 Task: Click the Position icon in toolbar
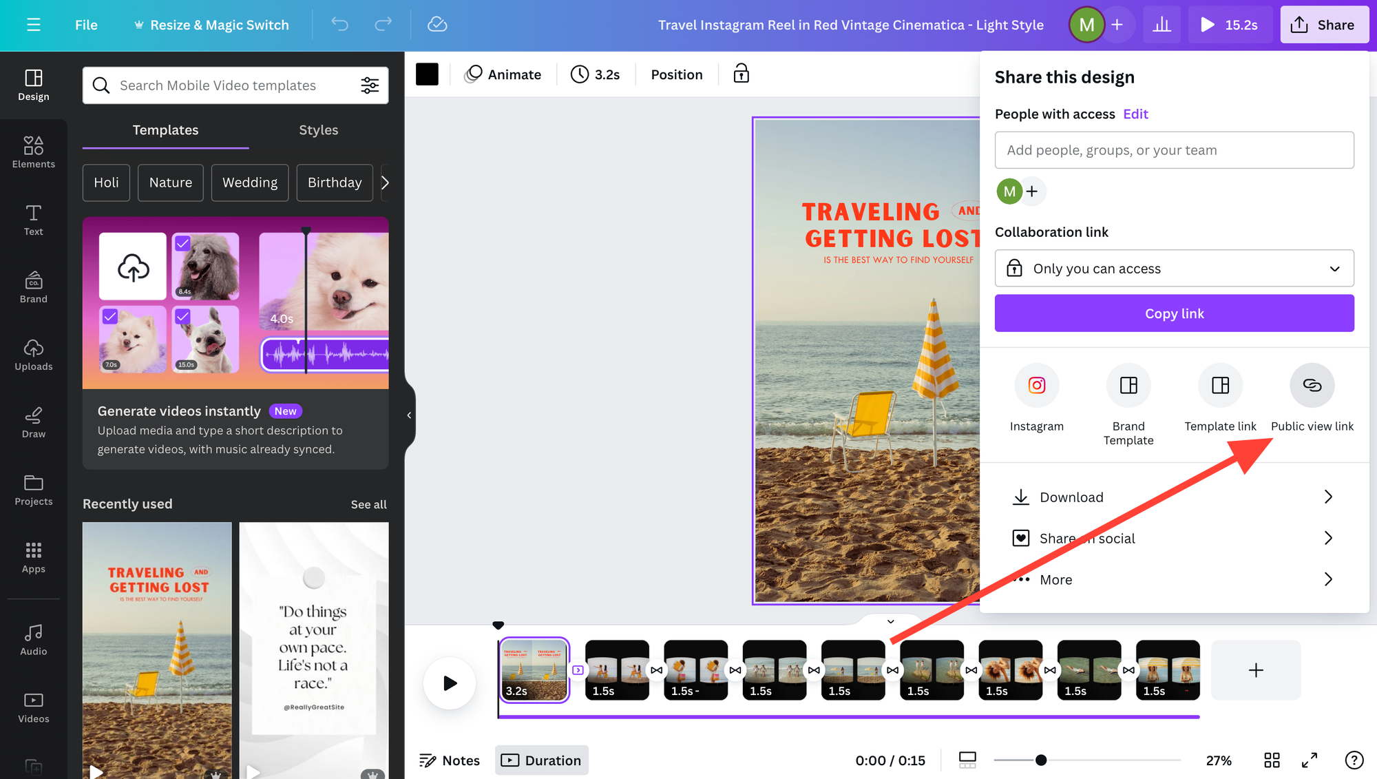(x=677, y=74)
